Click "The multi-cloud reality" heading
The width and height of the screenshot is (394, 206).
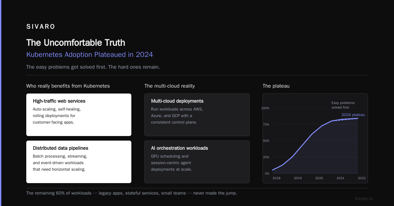click(x=169, y=86)
